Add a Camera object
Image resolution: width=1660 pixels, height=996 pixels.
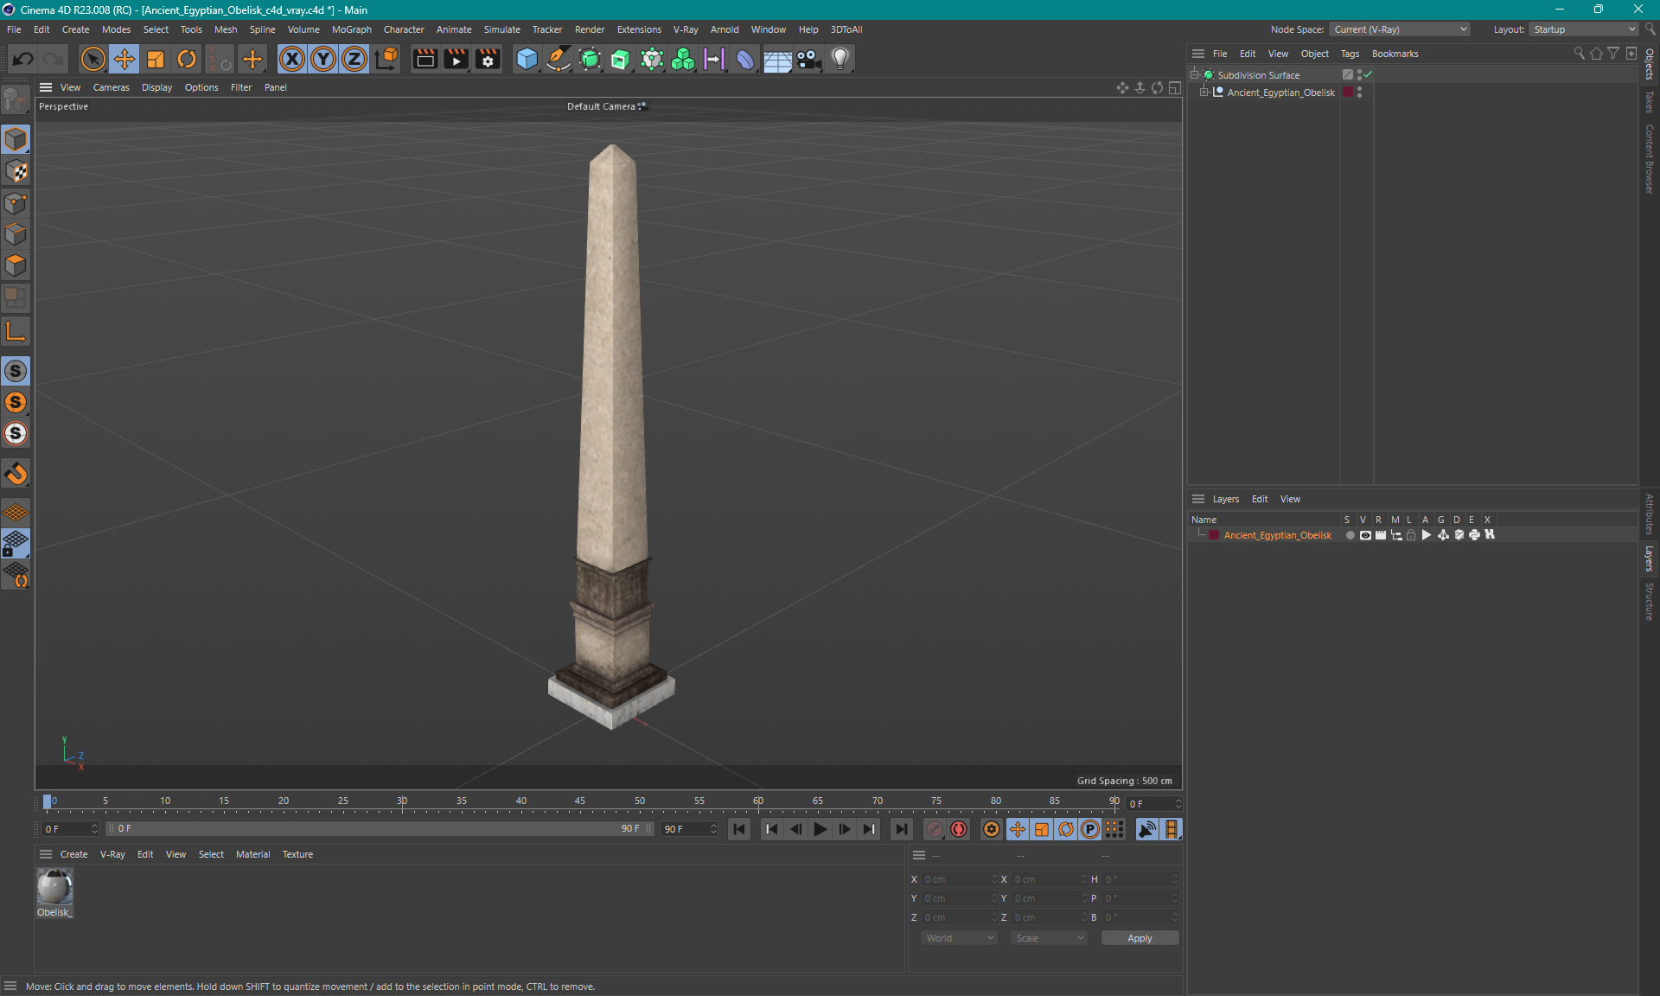pos(809,59)
